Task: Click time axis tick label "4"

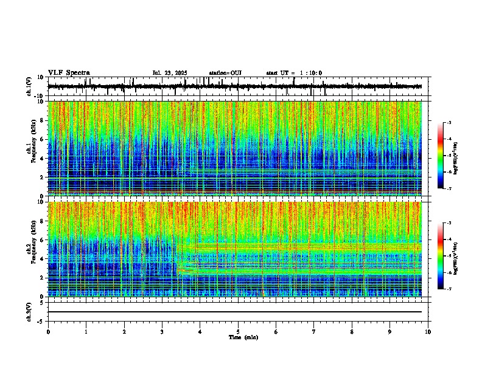Action: (x=200, y=332)
